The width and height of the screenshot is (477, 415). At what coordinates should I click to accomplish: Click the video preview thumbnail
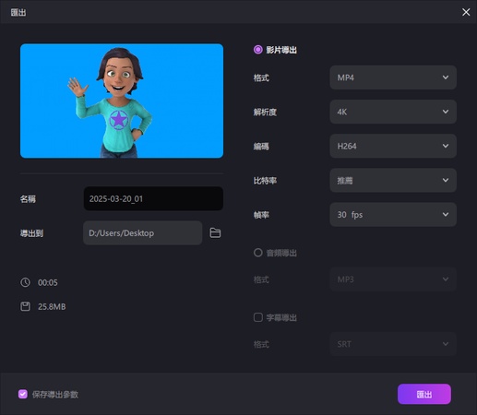pyautogui.click(x=122, y=101)
